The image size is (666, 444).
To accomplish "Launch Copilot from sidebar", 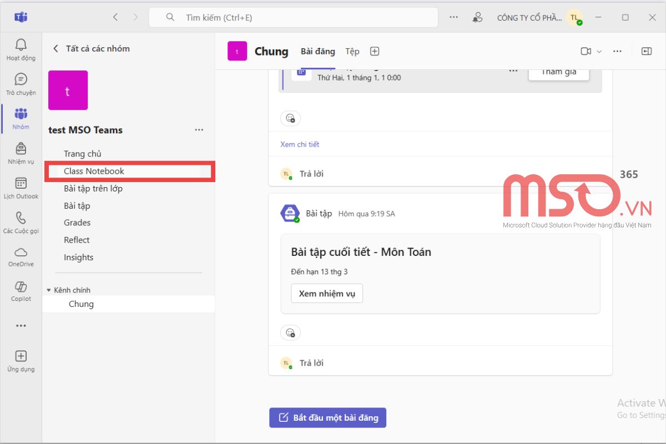I will [21, 291].
